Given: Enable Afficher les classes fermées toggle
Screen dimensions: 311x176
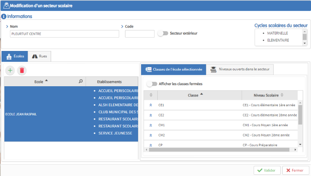Looking at the screenshot, I should point(152,84).
